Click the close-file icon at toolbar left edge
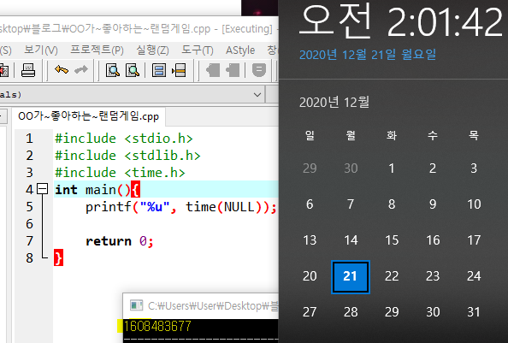Image resolution: width=508 pixels, height=343 pixels. (4, 70)
